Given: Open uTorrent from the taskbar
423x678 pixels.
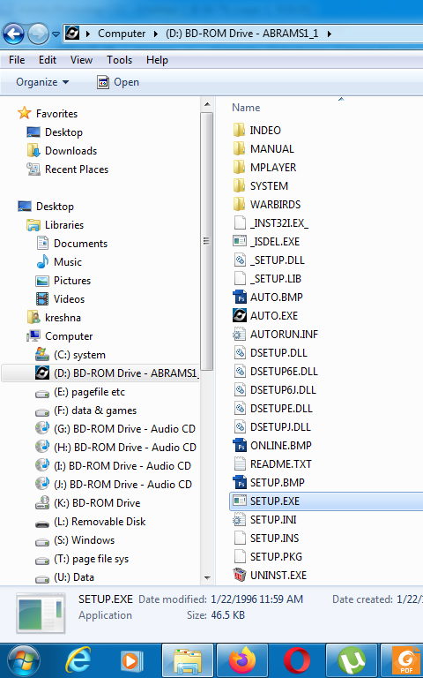Looking at the screenshot, I should pyautogui.click(x=352, y=660).
